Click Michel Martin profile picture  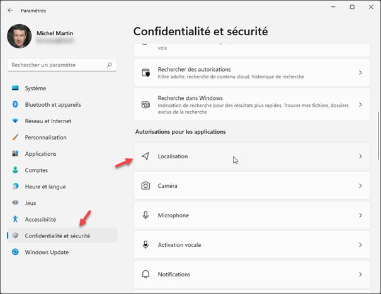(x=20, y=36)
